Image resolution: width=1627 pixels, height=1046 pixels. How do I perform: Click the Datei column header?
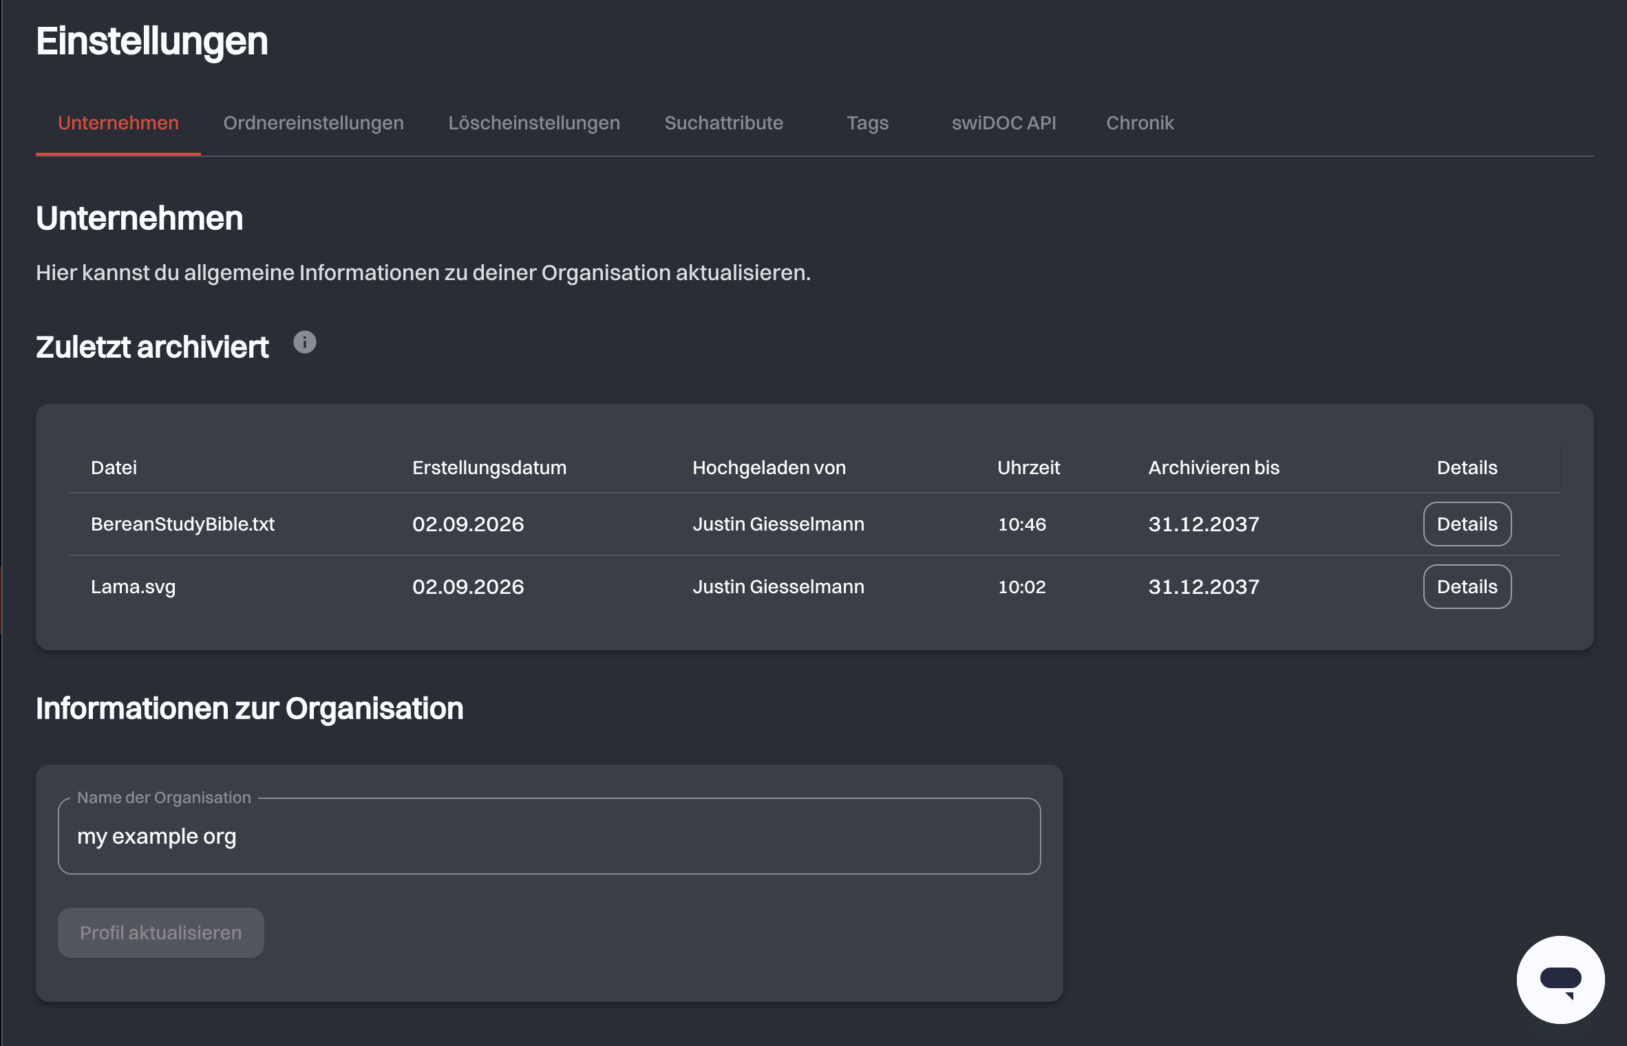coord(114,468)
